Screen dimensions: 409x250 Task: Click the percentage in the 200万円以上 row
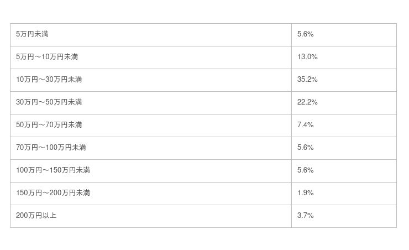(305, 216)
